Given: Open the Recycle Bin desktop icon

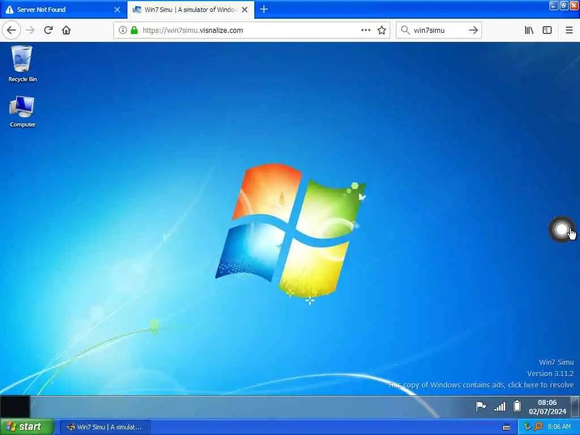Looking at the screenshot, I should [22, 63].
